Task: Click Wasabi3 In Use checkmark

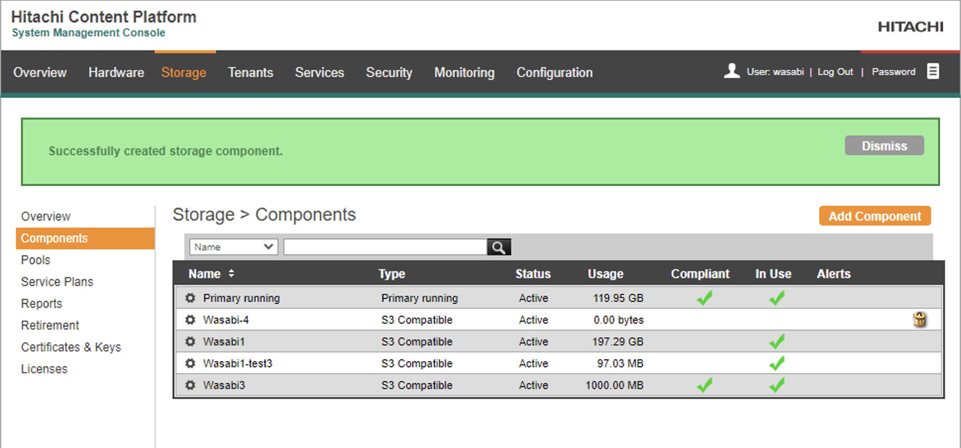Action: 777,385
